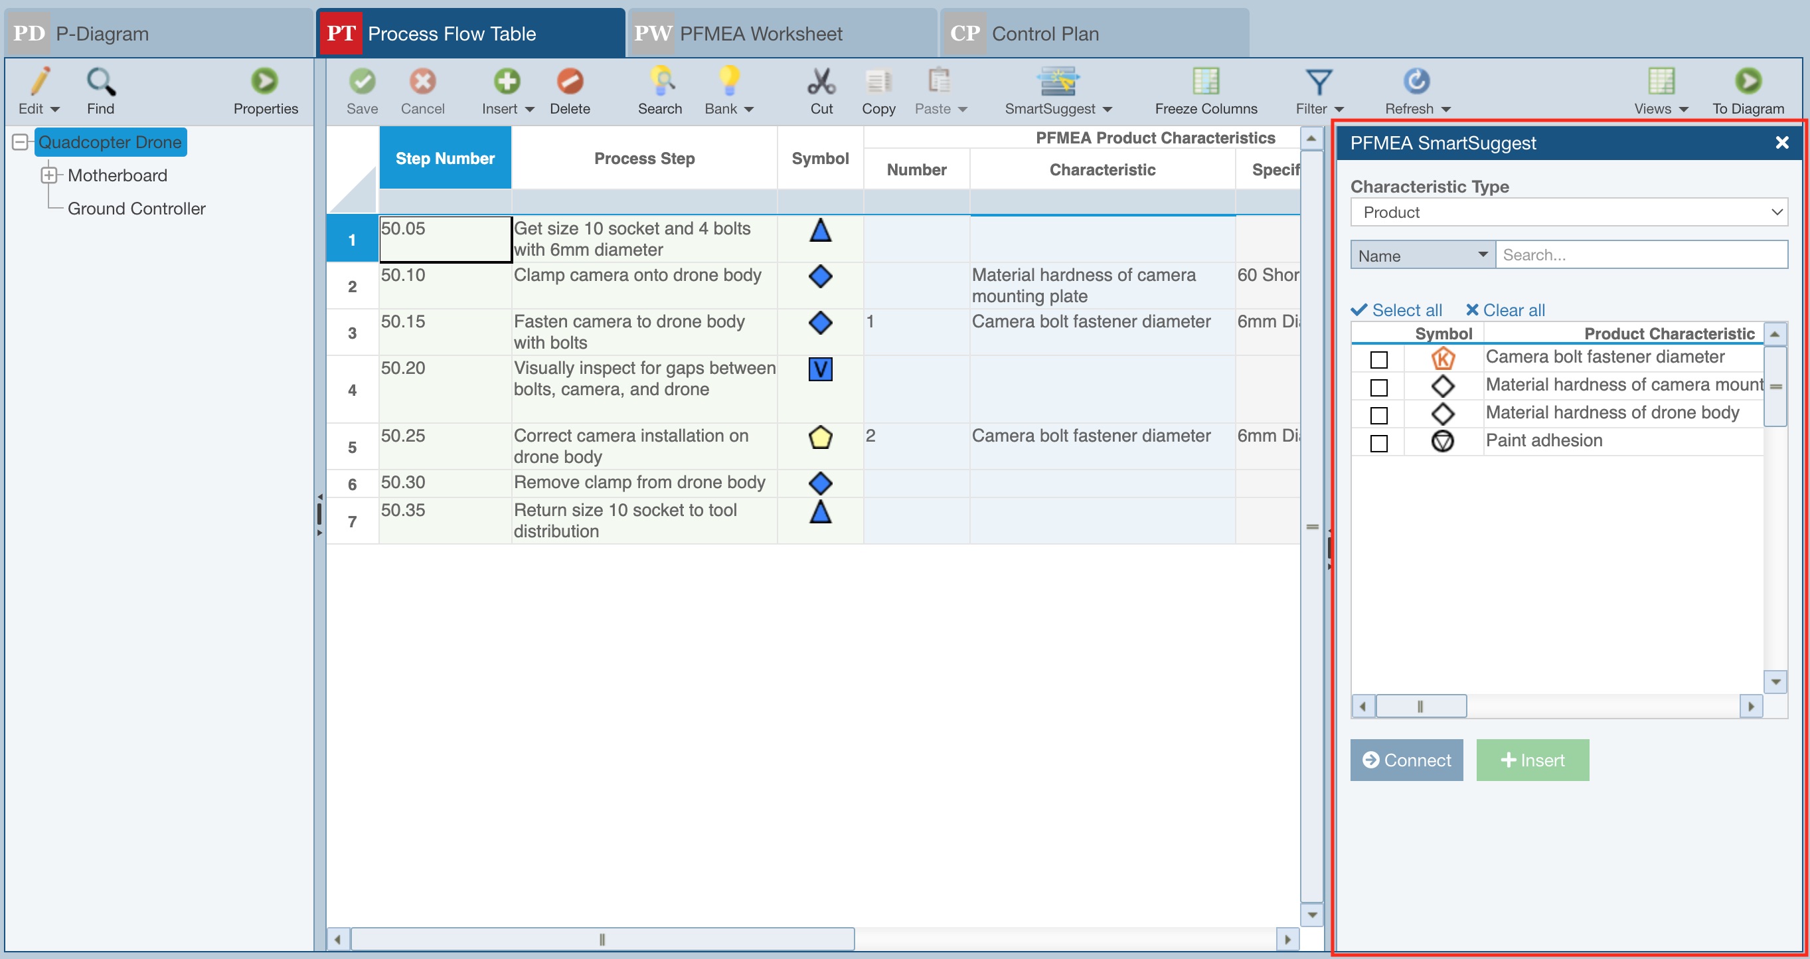This screenshot has height=959, width=1810.
Task: Expand the Motherboard tree node
Action: pyautogui.click(x=48, y=175)
